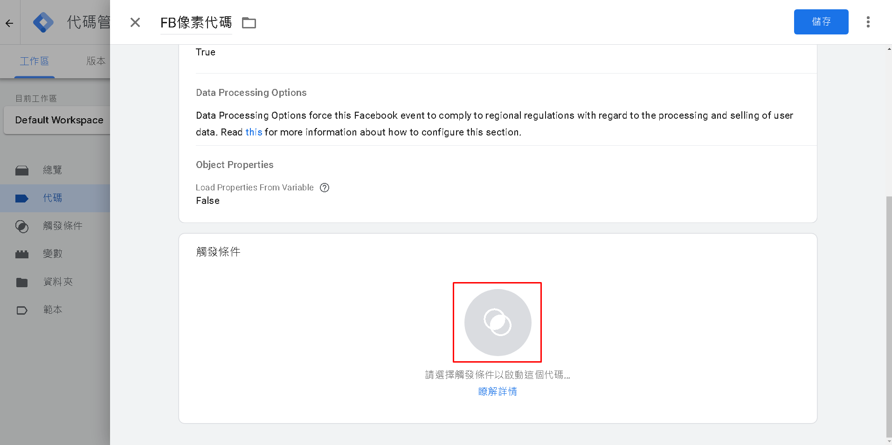892x445 pixels.
Task: Click help icon beside Load Properties From Variable
Action: [x=325, y=188]
